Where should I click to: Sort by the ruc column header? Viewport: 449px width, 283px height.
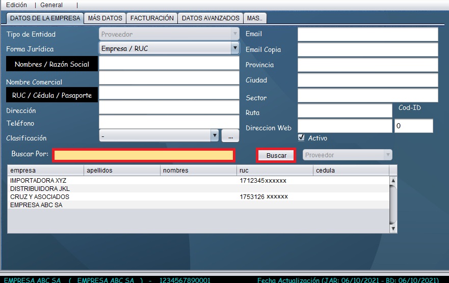point(274,171)
